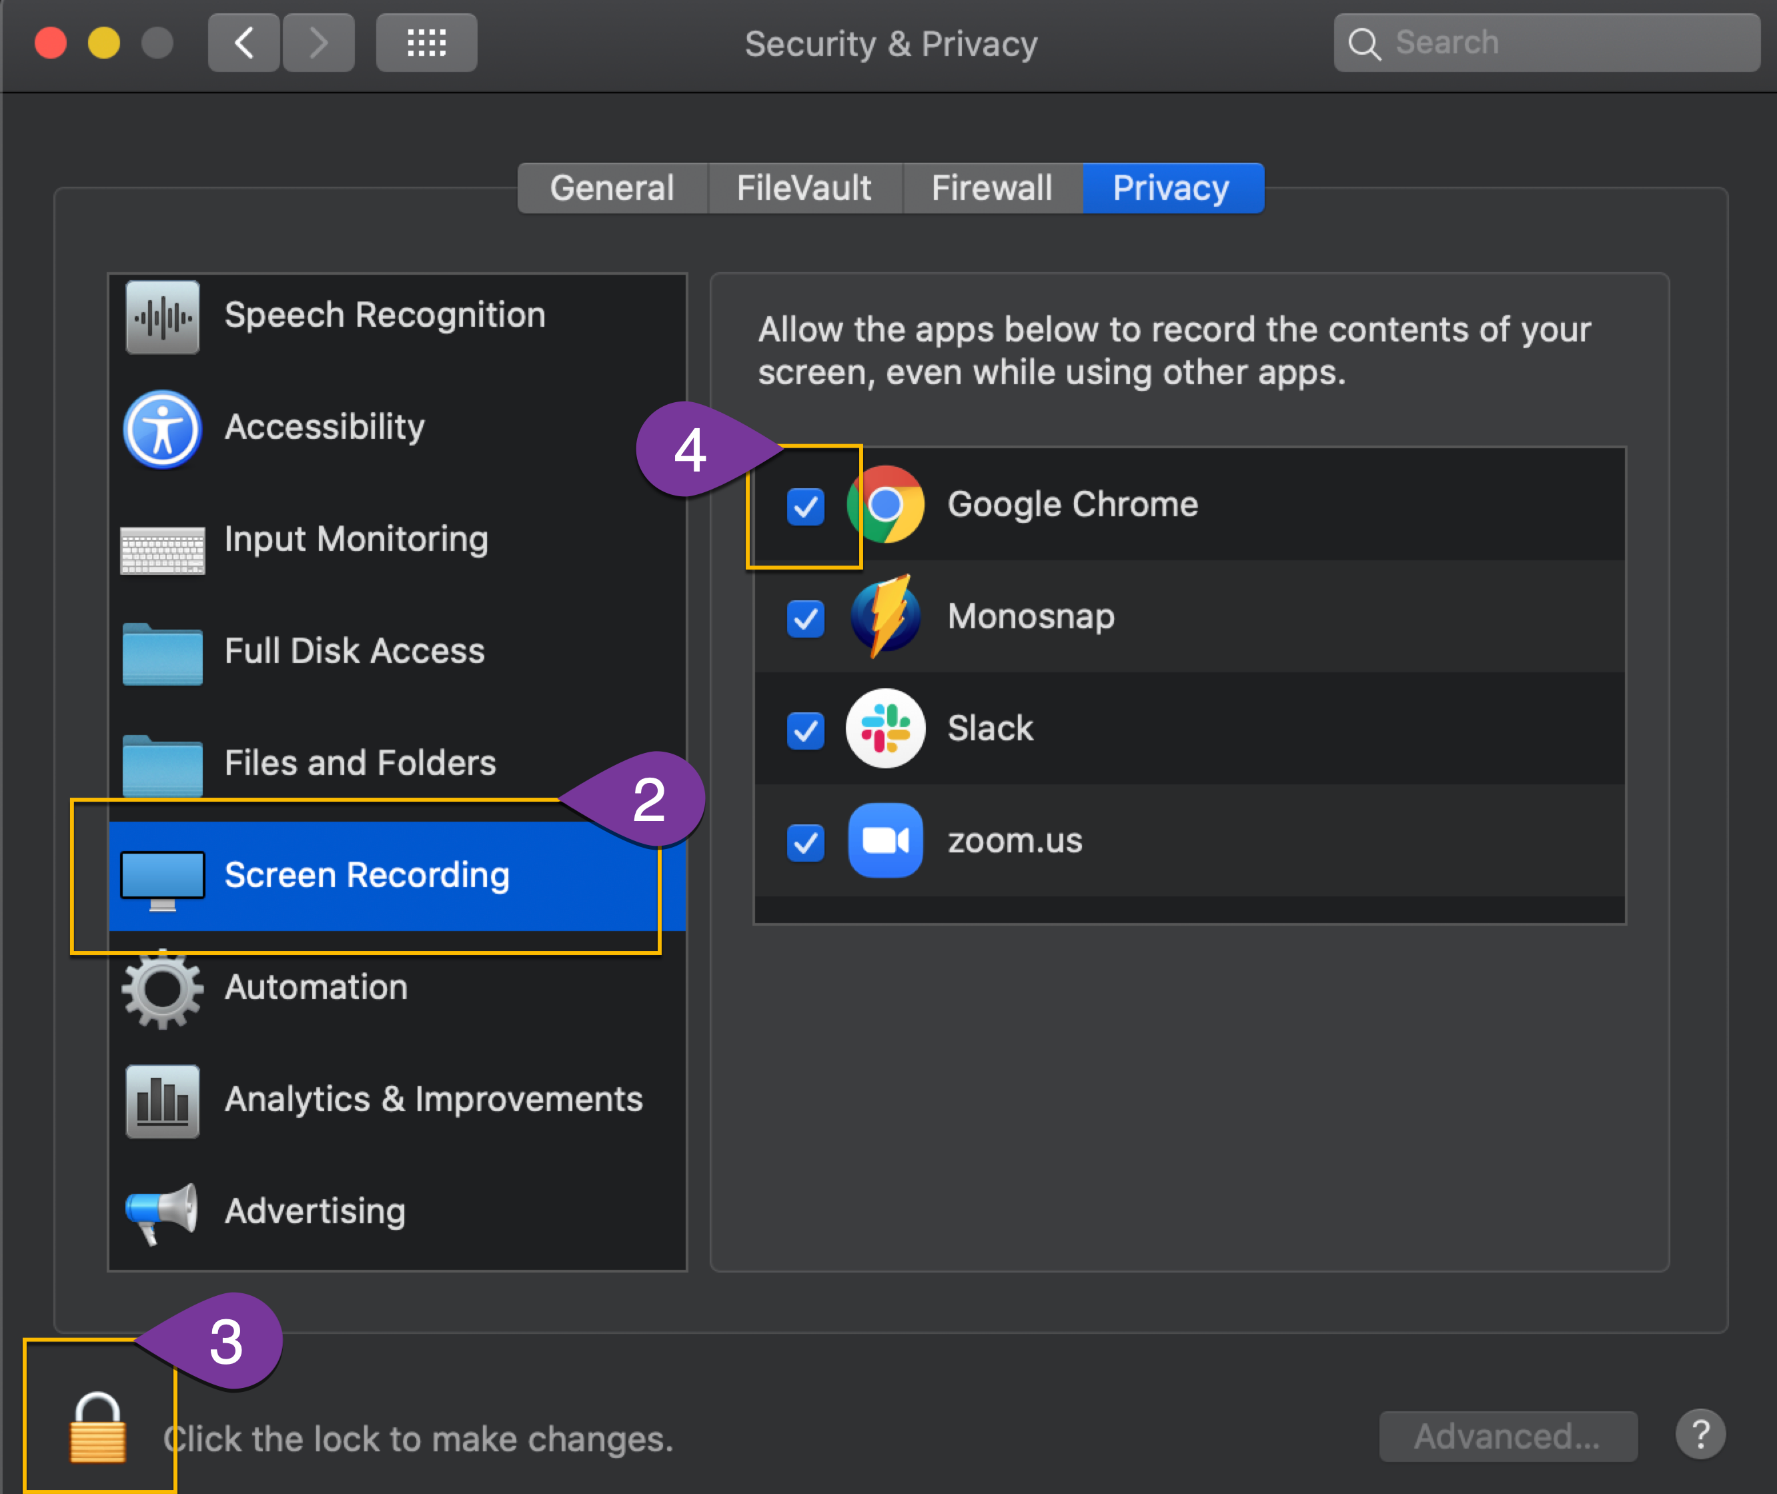Open help with the question mark button
This screenshot has height=1494, width=1777.
pos(1700,1433)
